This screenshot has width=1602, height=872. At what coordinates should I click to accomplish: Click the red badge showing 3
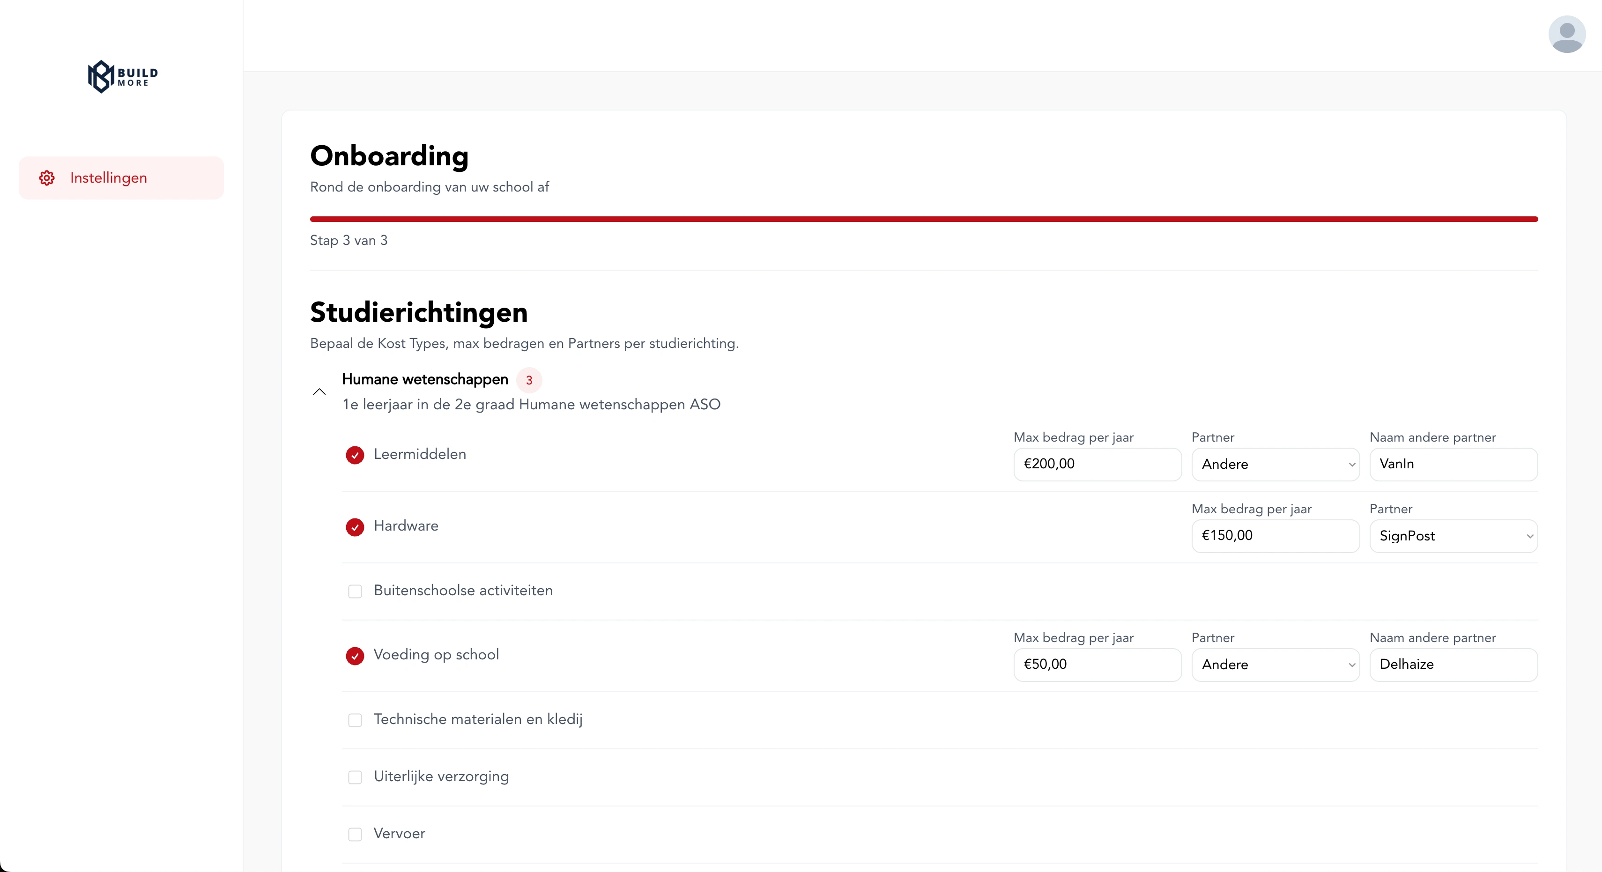528,380
